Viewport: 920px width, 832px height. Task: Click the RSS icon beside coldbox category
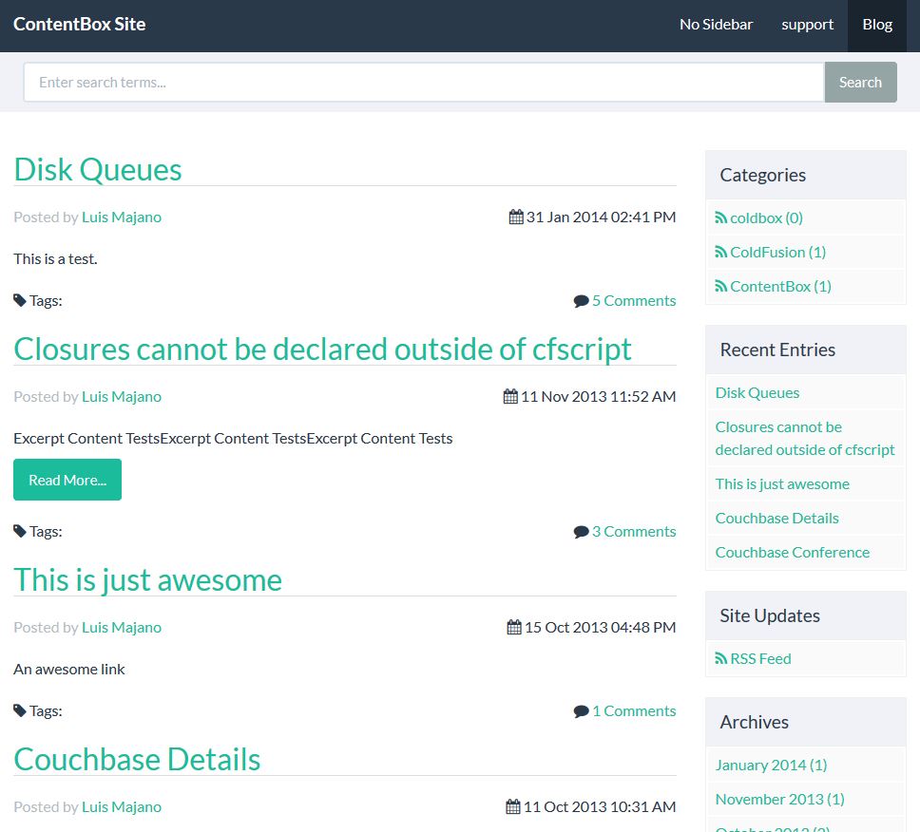(x=721, y=217)
